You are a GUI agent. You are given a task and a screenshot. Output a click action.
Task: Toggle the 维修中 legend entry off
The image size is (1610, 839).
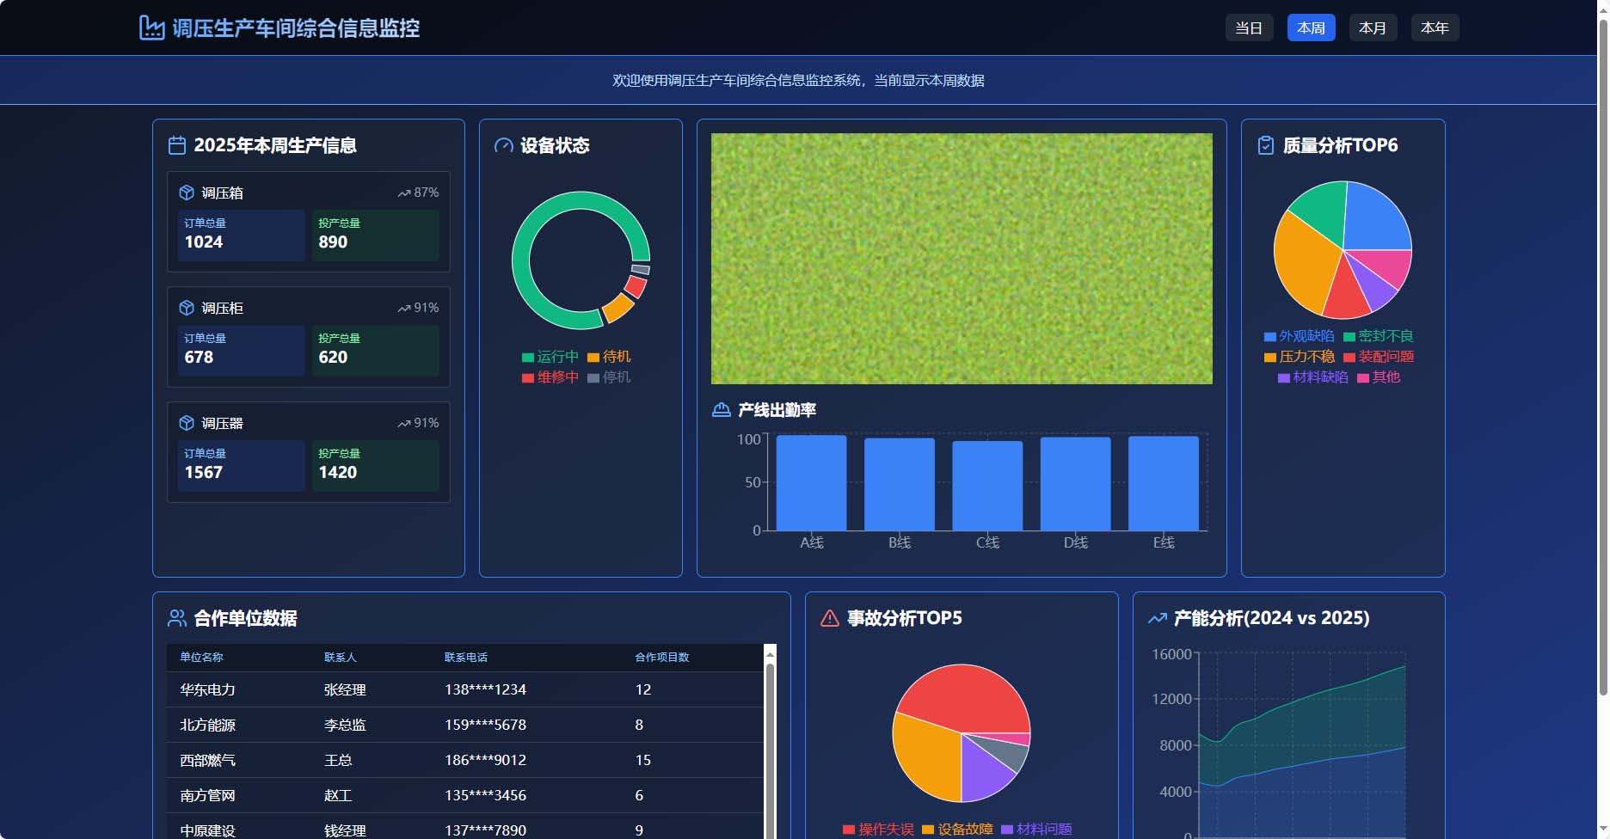pos(550,377)
